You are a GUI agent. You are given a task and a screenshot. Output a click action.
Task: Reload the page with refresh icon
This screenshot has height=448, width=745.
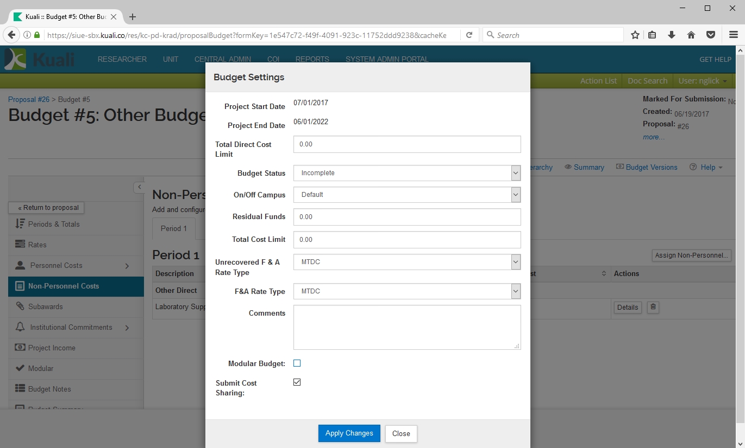click(x=469, y=35)
